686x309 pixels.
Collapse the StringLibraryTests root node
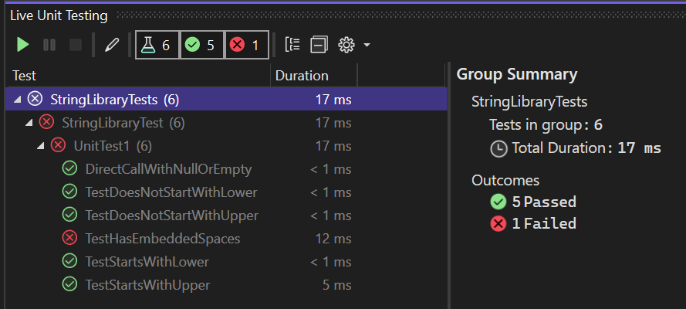point(17,100)
